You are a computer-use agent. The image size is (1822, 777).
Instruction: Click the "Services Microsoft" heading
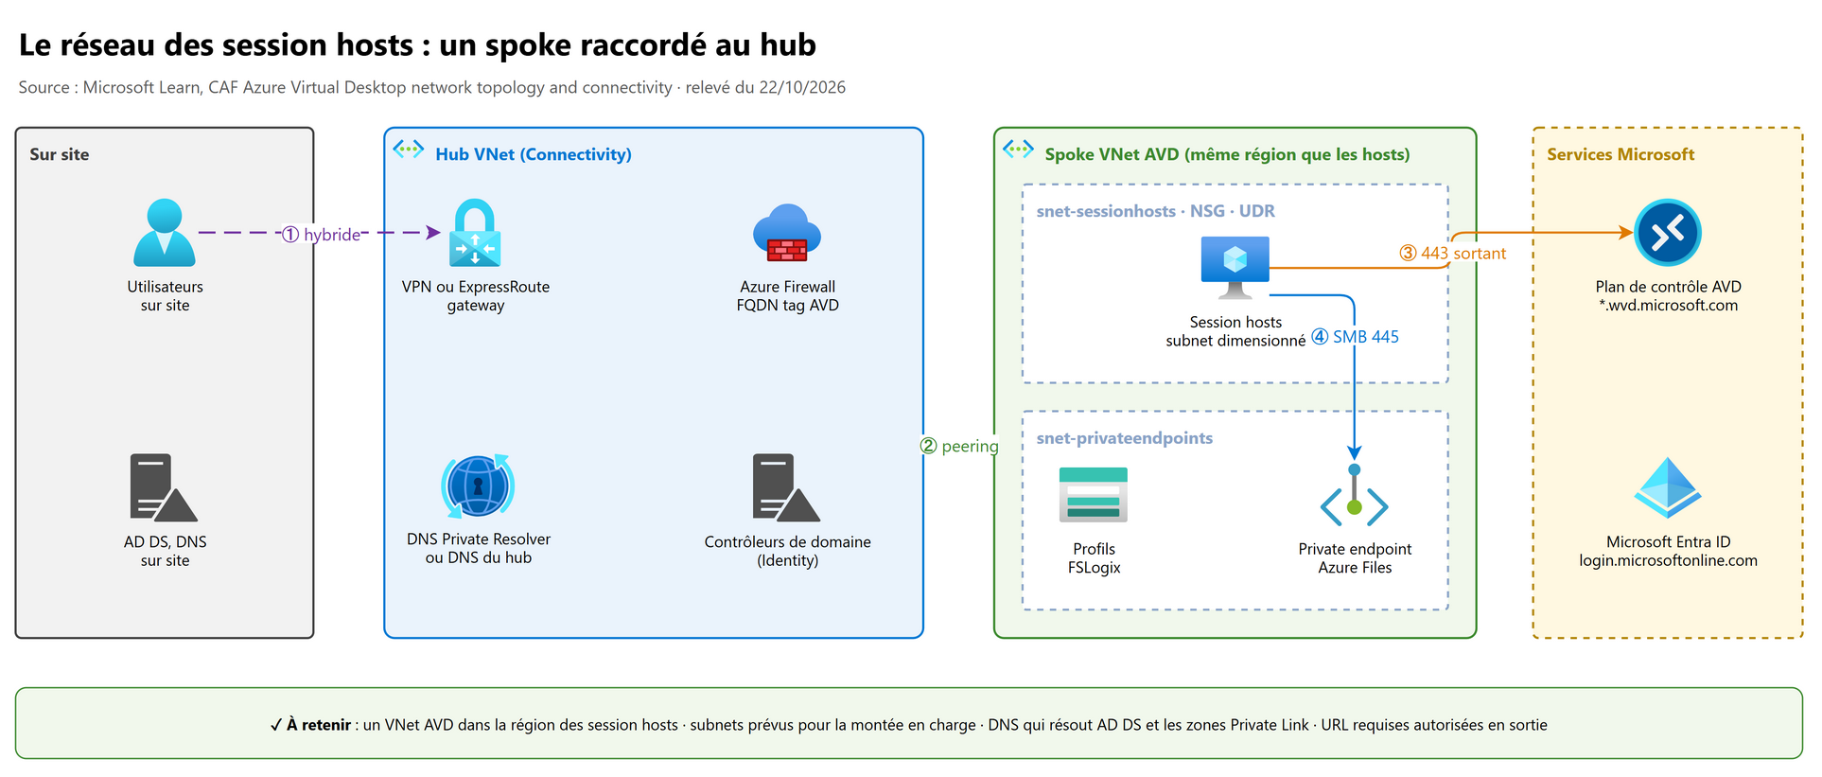[1621, 154]
